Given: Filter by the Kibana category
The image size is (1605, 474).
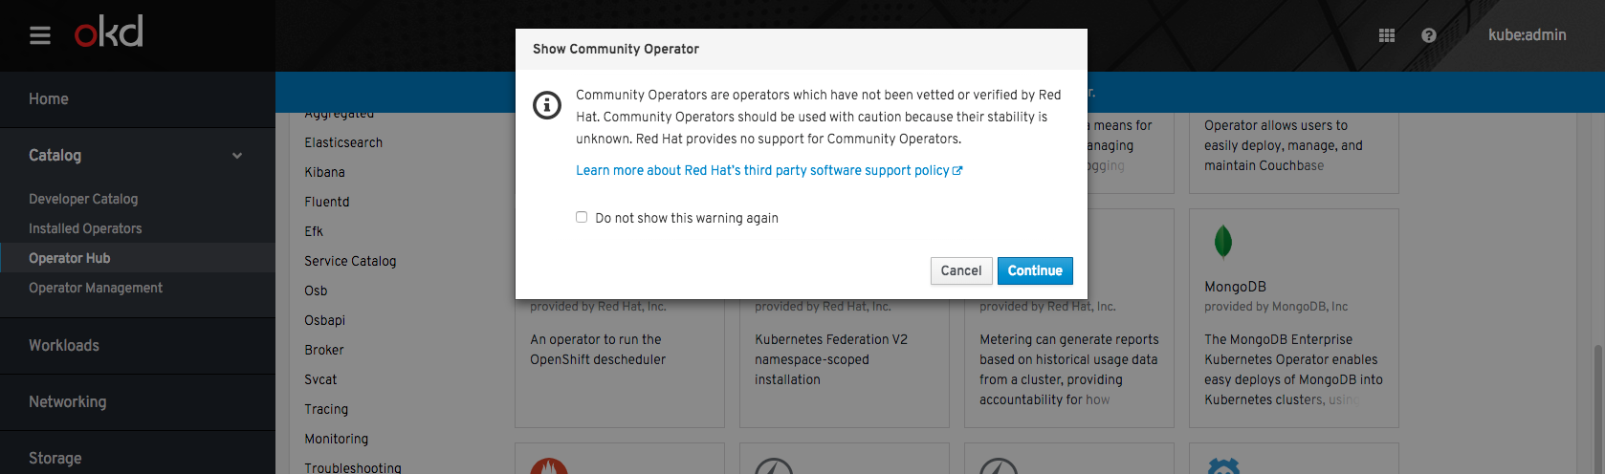Looking at the screenshot, I should pyautogui.click(x=324, y=172).
